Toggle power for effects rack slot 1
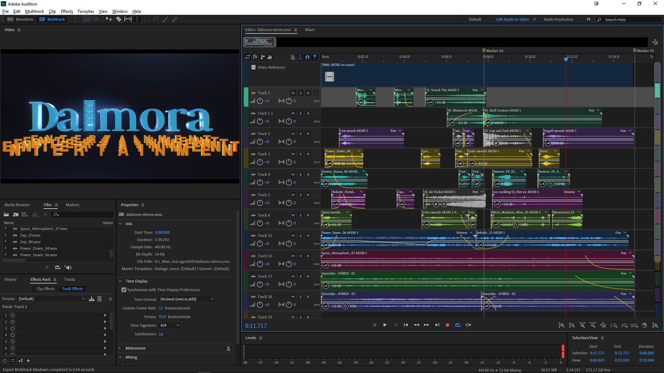664x373 pixels. pyautogui.click(x=13, y=315)
